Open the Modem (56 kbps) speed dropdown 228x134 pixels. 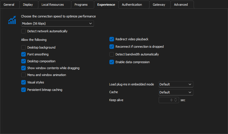[x=58, y=23]
